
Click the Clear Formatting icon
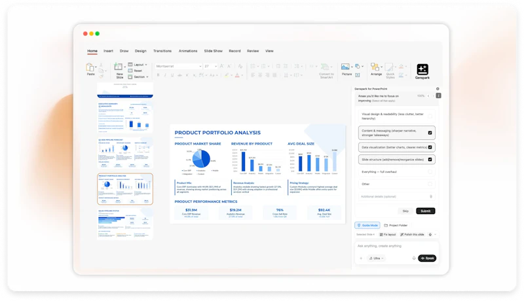240,66
